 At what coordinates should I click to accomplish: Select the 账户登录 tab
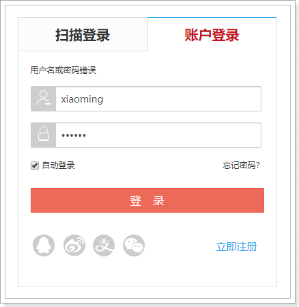tap(212, 34)
